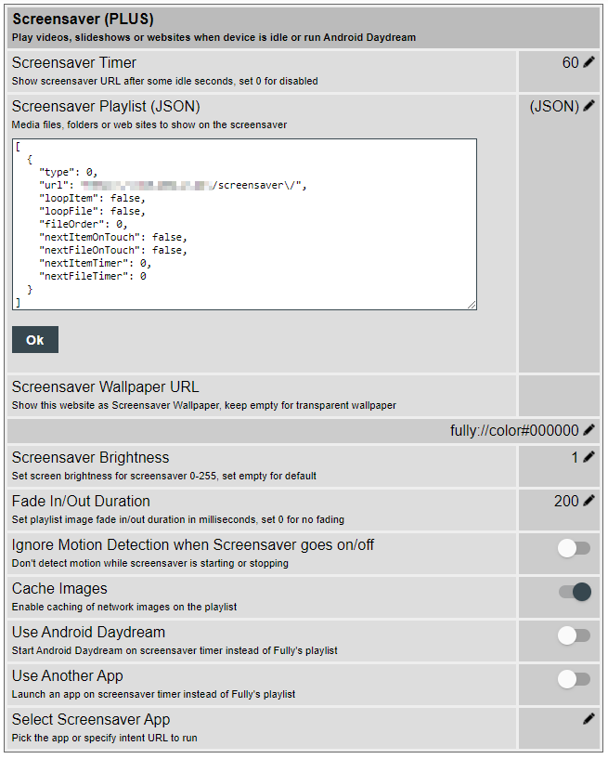Screen dimensions: 608x759
Task: Click the Screensaver Timer value 60
Action: [570, 63]
